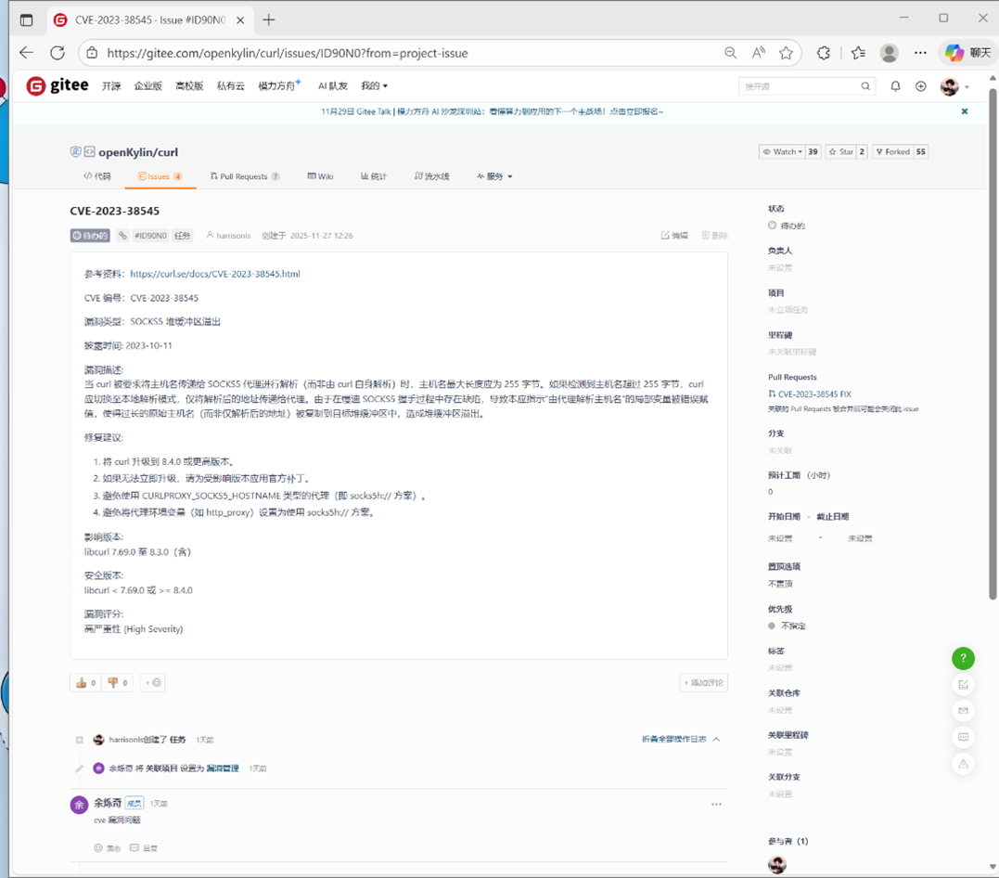
Task: Open the Watch dropdown
Action: (x=781, y=151)
